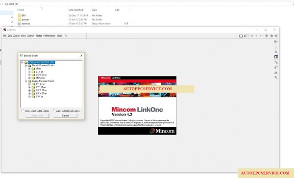This screenshot has height=178, width=294.
Task: Click the open book icon in the toolbar
Action: (241, 36)
